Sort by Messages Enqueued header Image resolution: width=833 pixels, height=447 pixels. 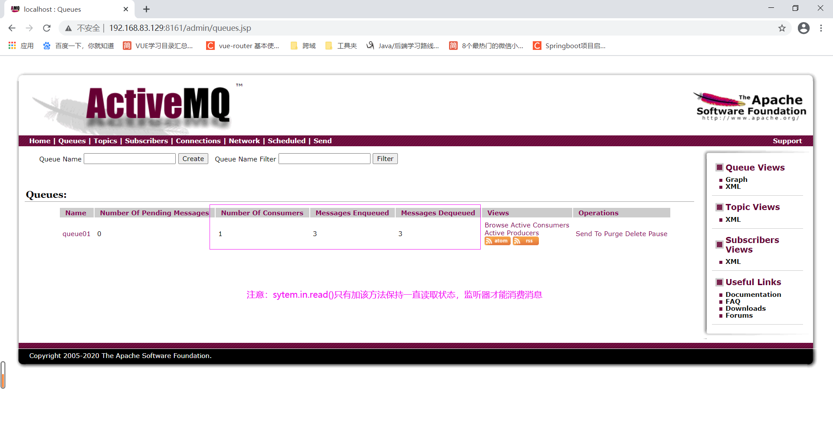pyautogui.click(x=352, y=213)
